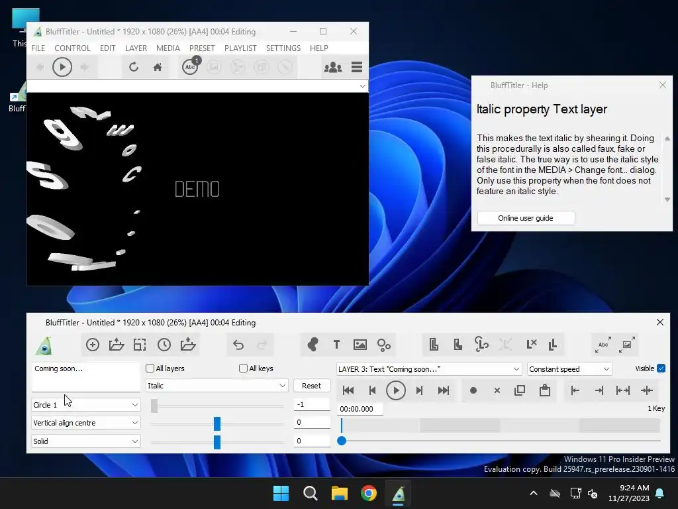The width and height of the screenshot is (678, 509).
Task: Open File Explorer from the taskbar
Action: pyautogui.click(x=340, y=493)
